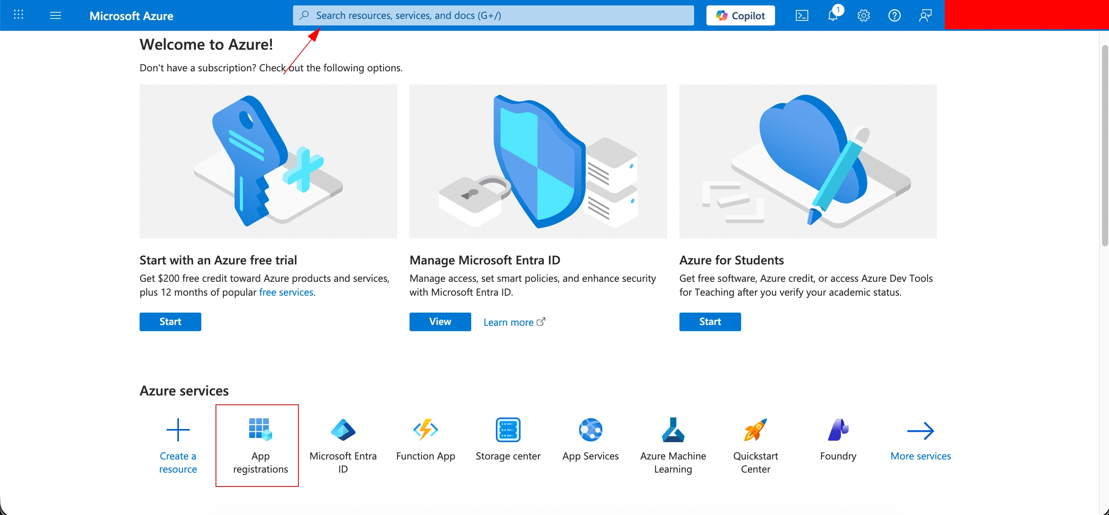Image resolution: width=1109 pixels, height=515 pixels.
Task: Open the Quickstart Center rocket icon
Action: 755,430
